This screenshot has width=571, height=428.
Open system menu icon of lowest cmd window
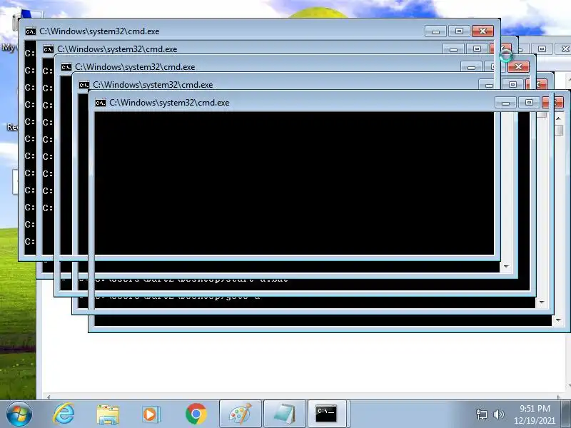point(101,103)
